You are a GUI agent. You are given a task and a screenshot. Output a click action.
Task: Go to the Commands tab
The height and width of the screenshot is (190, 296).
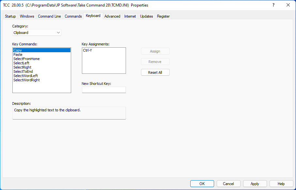tap(73, 16)
